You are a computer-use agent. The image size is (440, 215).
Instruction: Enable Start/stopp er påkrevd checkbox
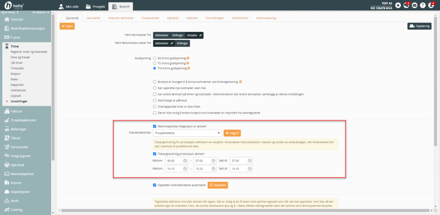pyautogui.click(x=155, y=100)
